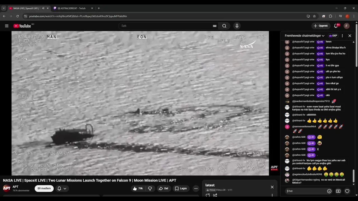Open the Chrome tab search dropdown
Image resolution: width=358 pixels, height=201 pixels.
(4, 8)
